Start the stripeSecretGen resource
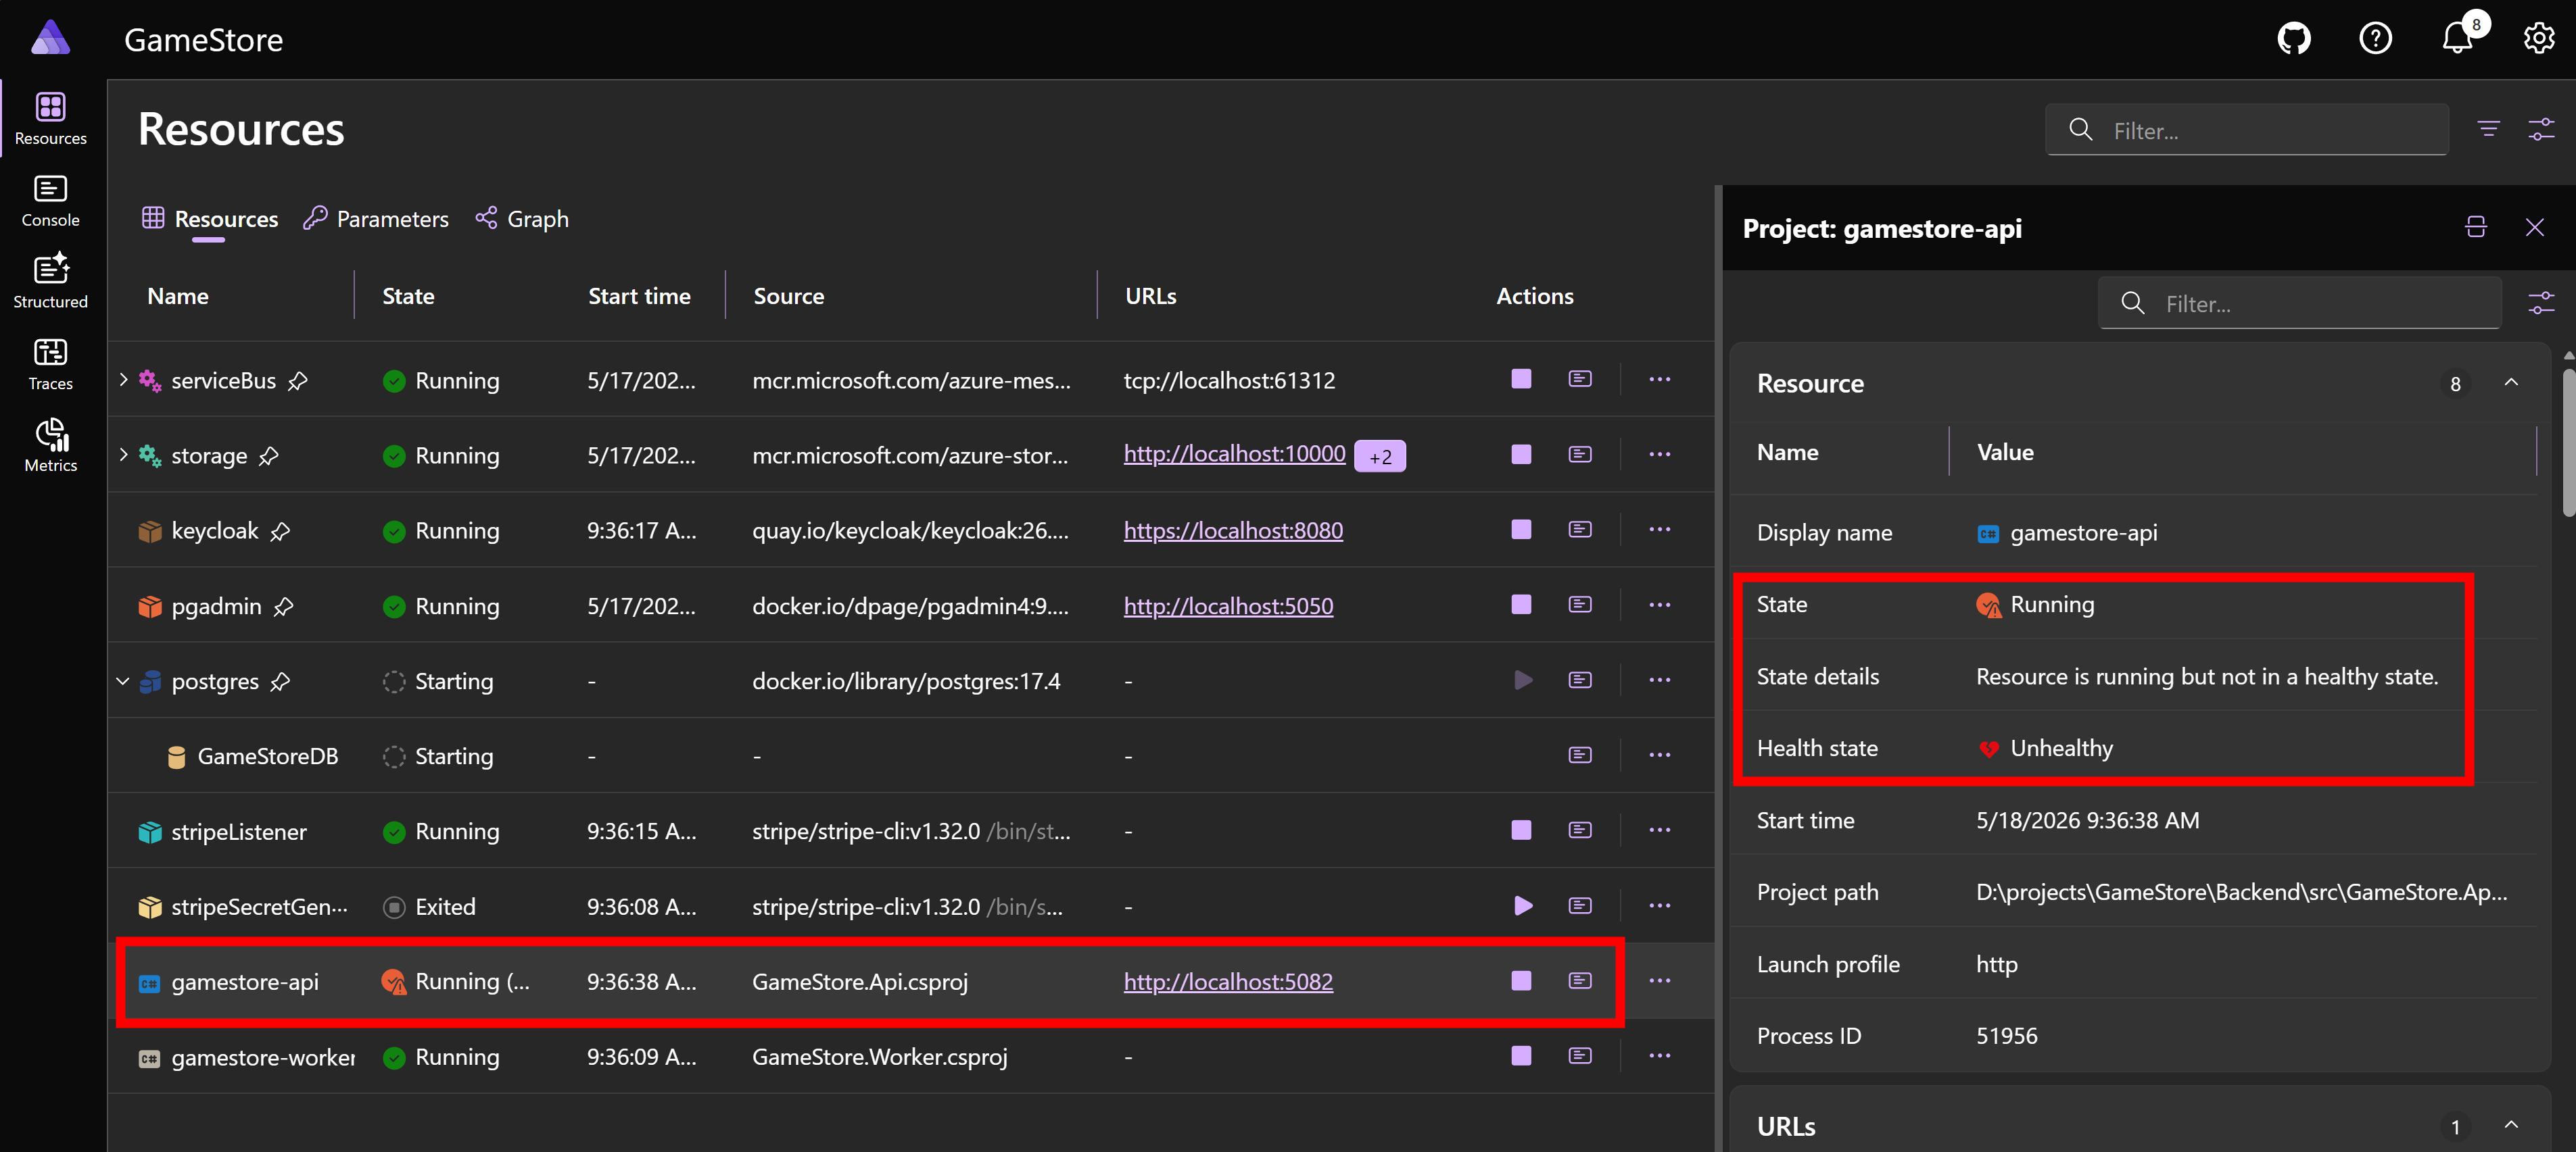 pyautogui.click(x=1522, y=906)
